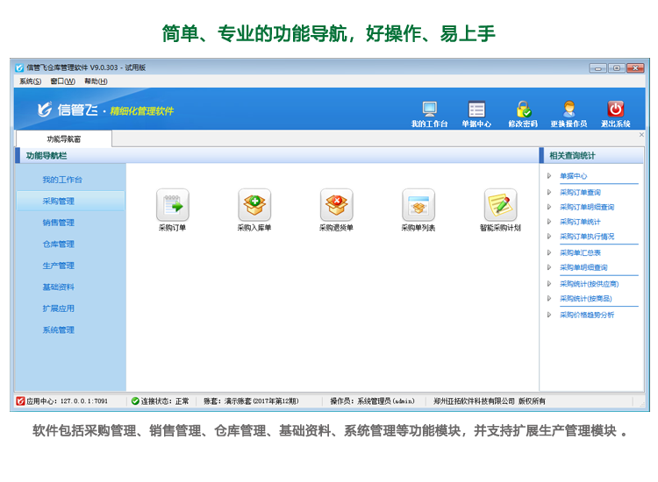658x482 pixels.
Task: Click the 单据中心 toolbar icon
Action: point(476,110)
